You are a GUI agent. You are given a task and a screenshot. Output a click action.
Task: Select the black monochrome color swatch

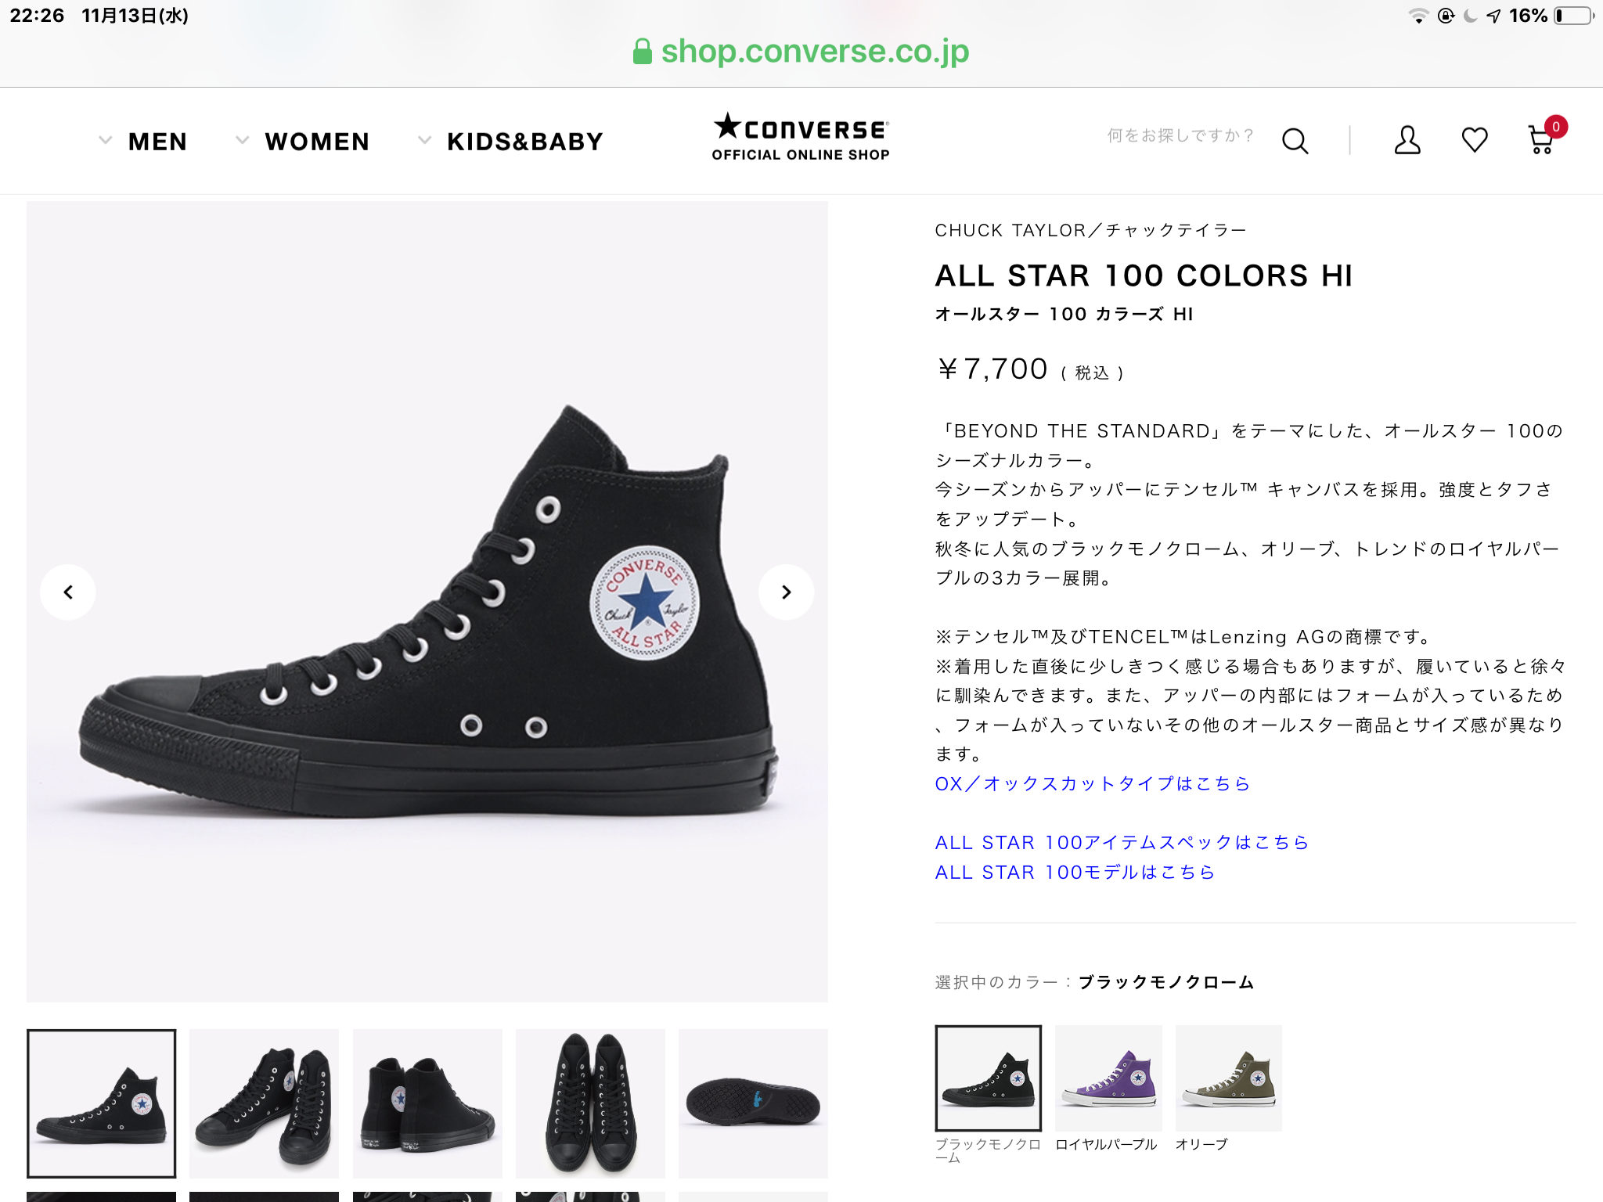[988, 1078]
